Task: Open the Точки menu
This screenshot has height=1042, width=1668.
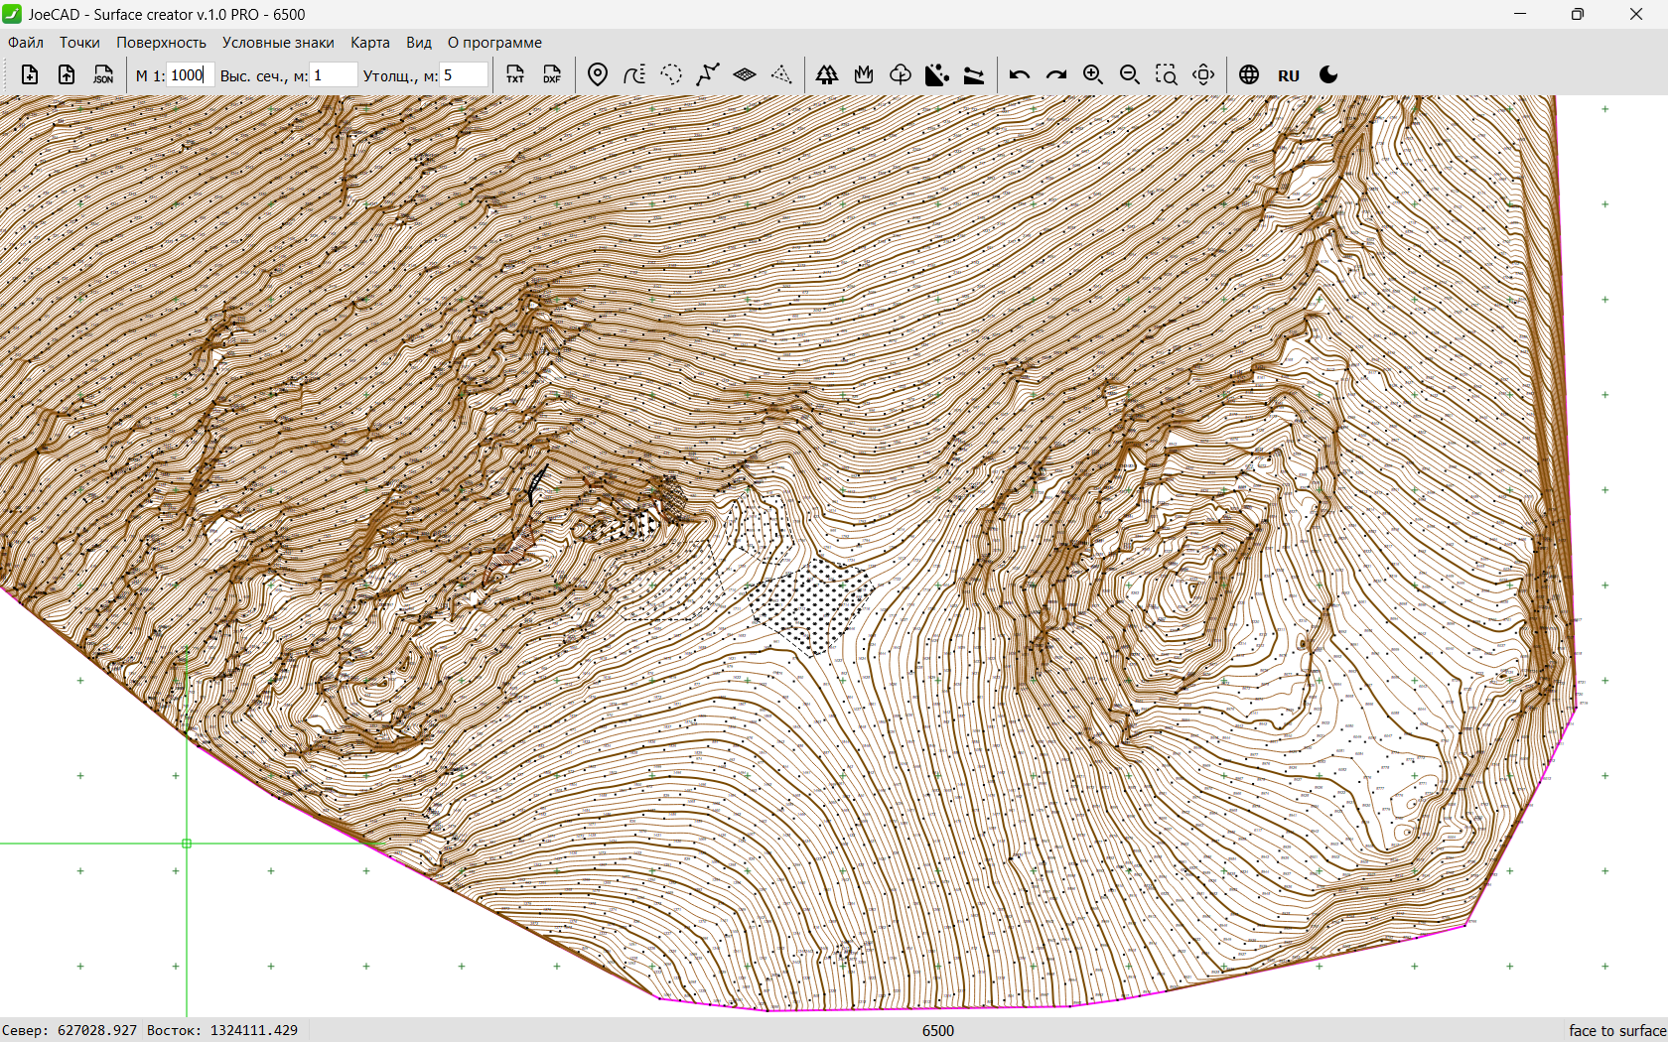Action: [79, 43]
